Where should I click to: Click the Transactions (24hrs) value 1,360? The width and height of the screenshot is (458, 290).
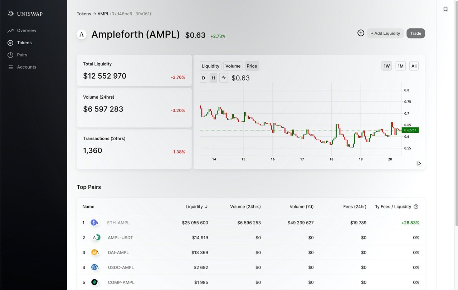pyautogui.click(x=93, y=151)
